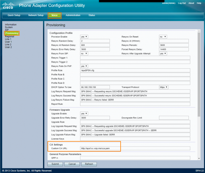This screenshot has width=205, height=173.
Task: Click the Resync Trigger 2 field
Action: point(135,62)
